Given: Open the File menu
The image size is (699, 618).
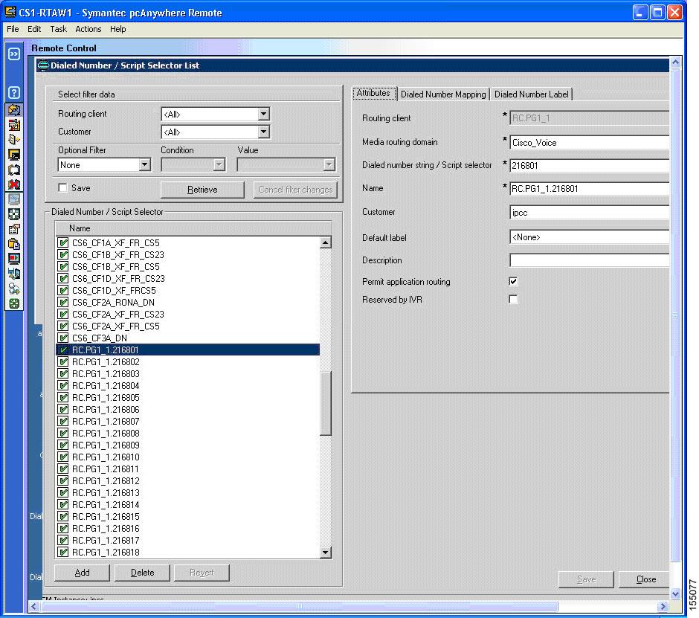Looking at the screenshot, I should click(13, 29).
